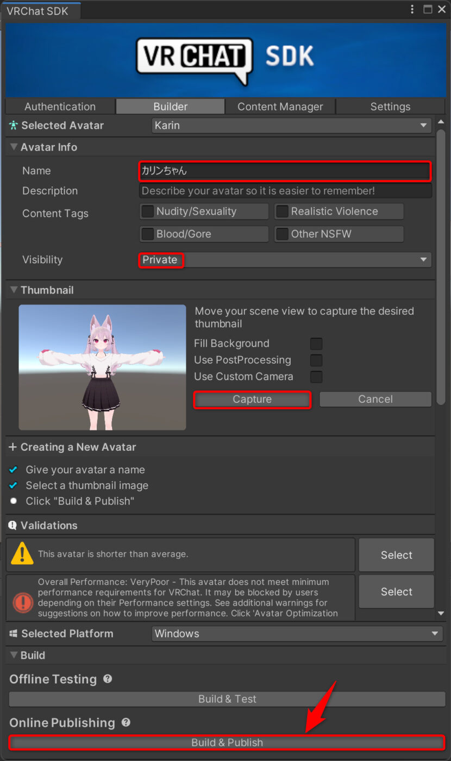Collapse the Thumbnail section

[x=14, y=290]
